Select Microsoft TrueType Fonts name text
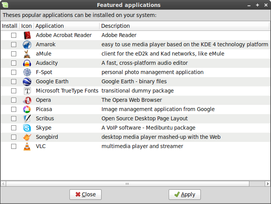Screen dimensions: 271x204 (x=67, y=91)
